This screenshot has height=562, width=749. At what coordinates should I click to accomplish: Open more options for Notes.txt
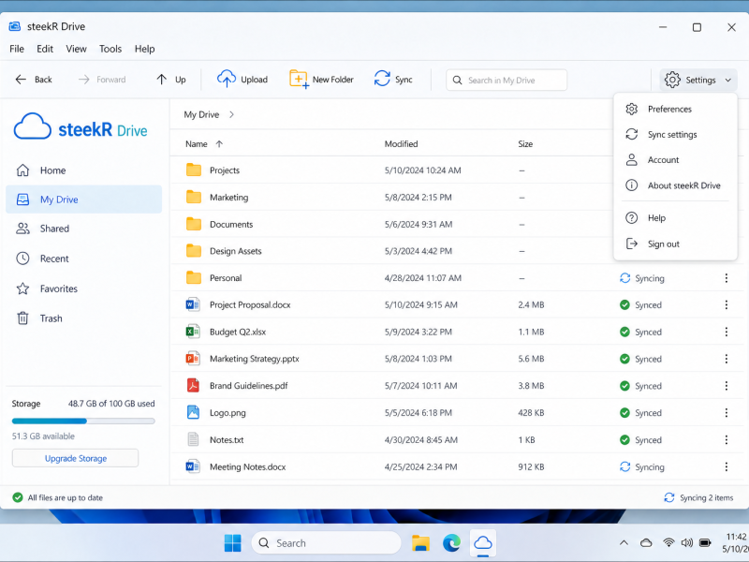click(727, 439)
